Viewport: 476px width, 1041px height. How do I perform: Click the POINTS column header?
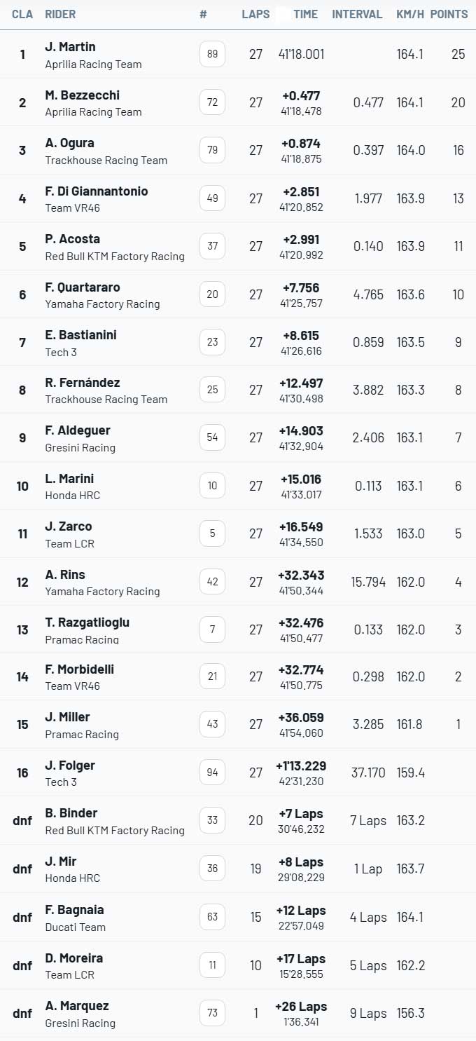coord(449,14)
